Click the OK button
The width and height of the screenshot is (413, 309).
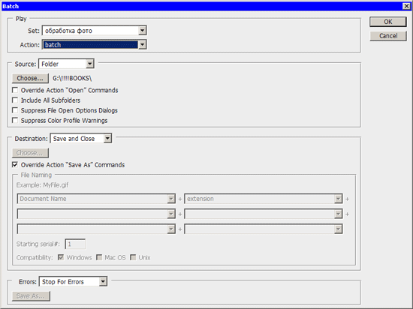387,22
